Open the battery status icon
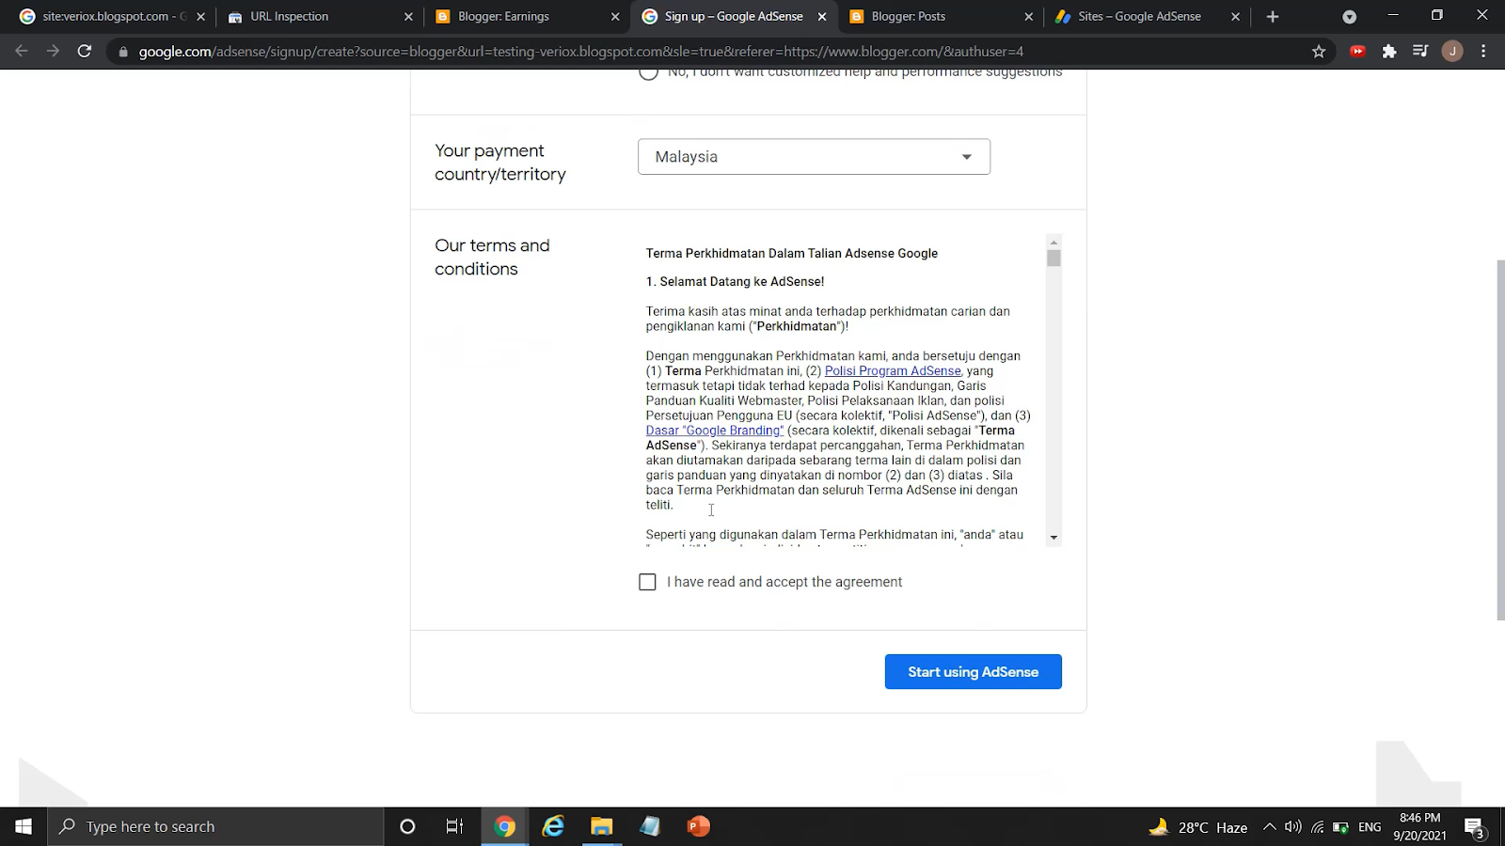Screen dimensions: 1505x846 (x=1340, y=827)
